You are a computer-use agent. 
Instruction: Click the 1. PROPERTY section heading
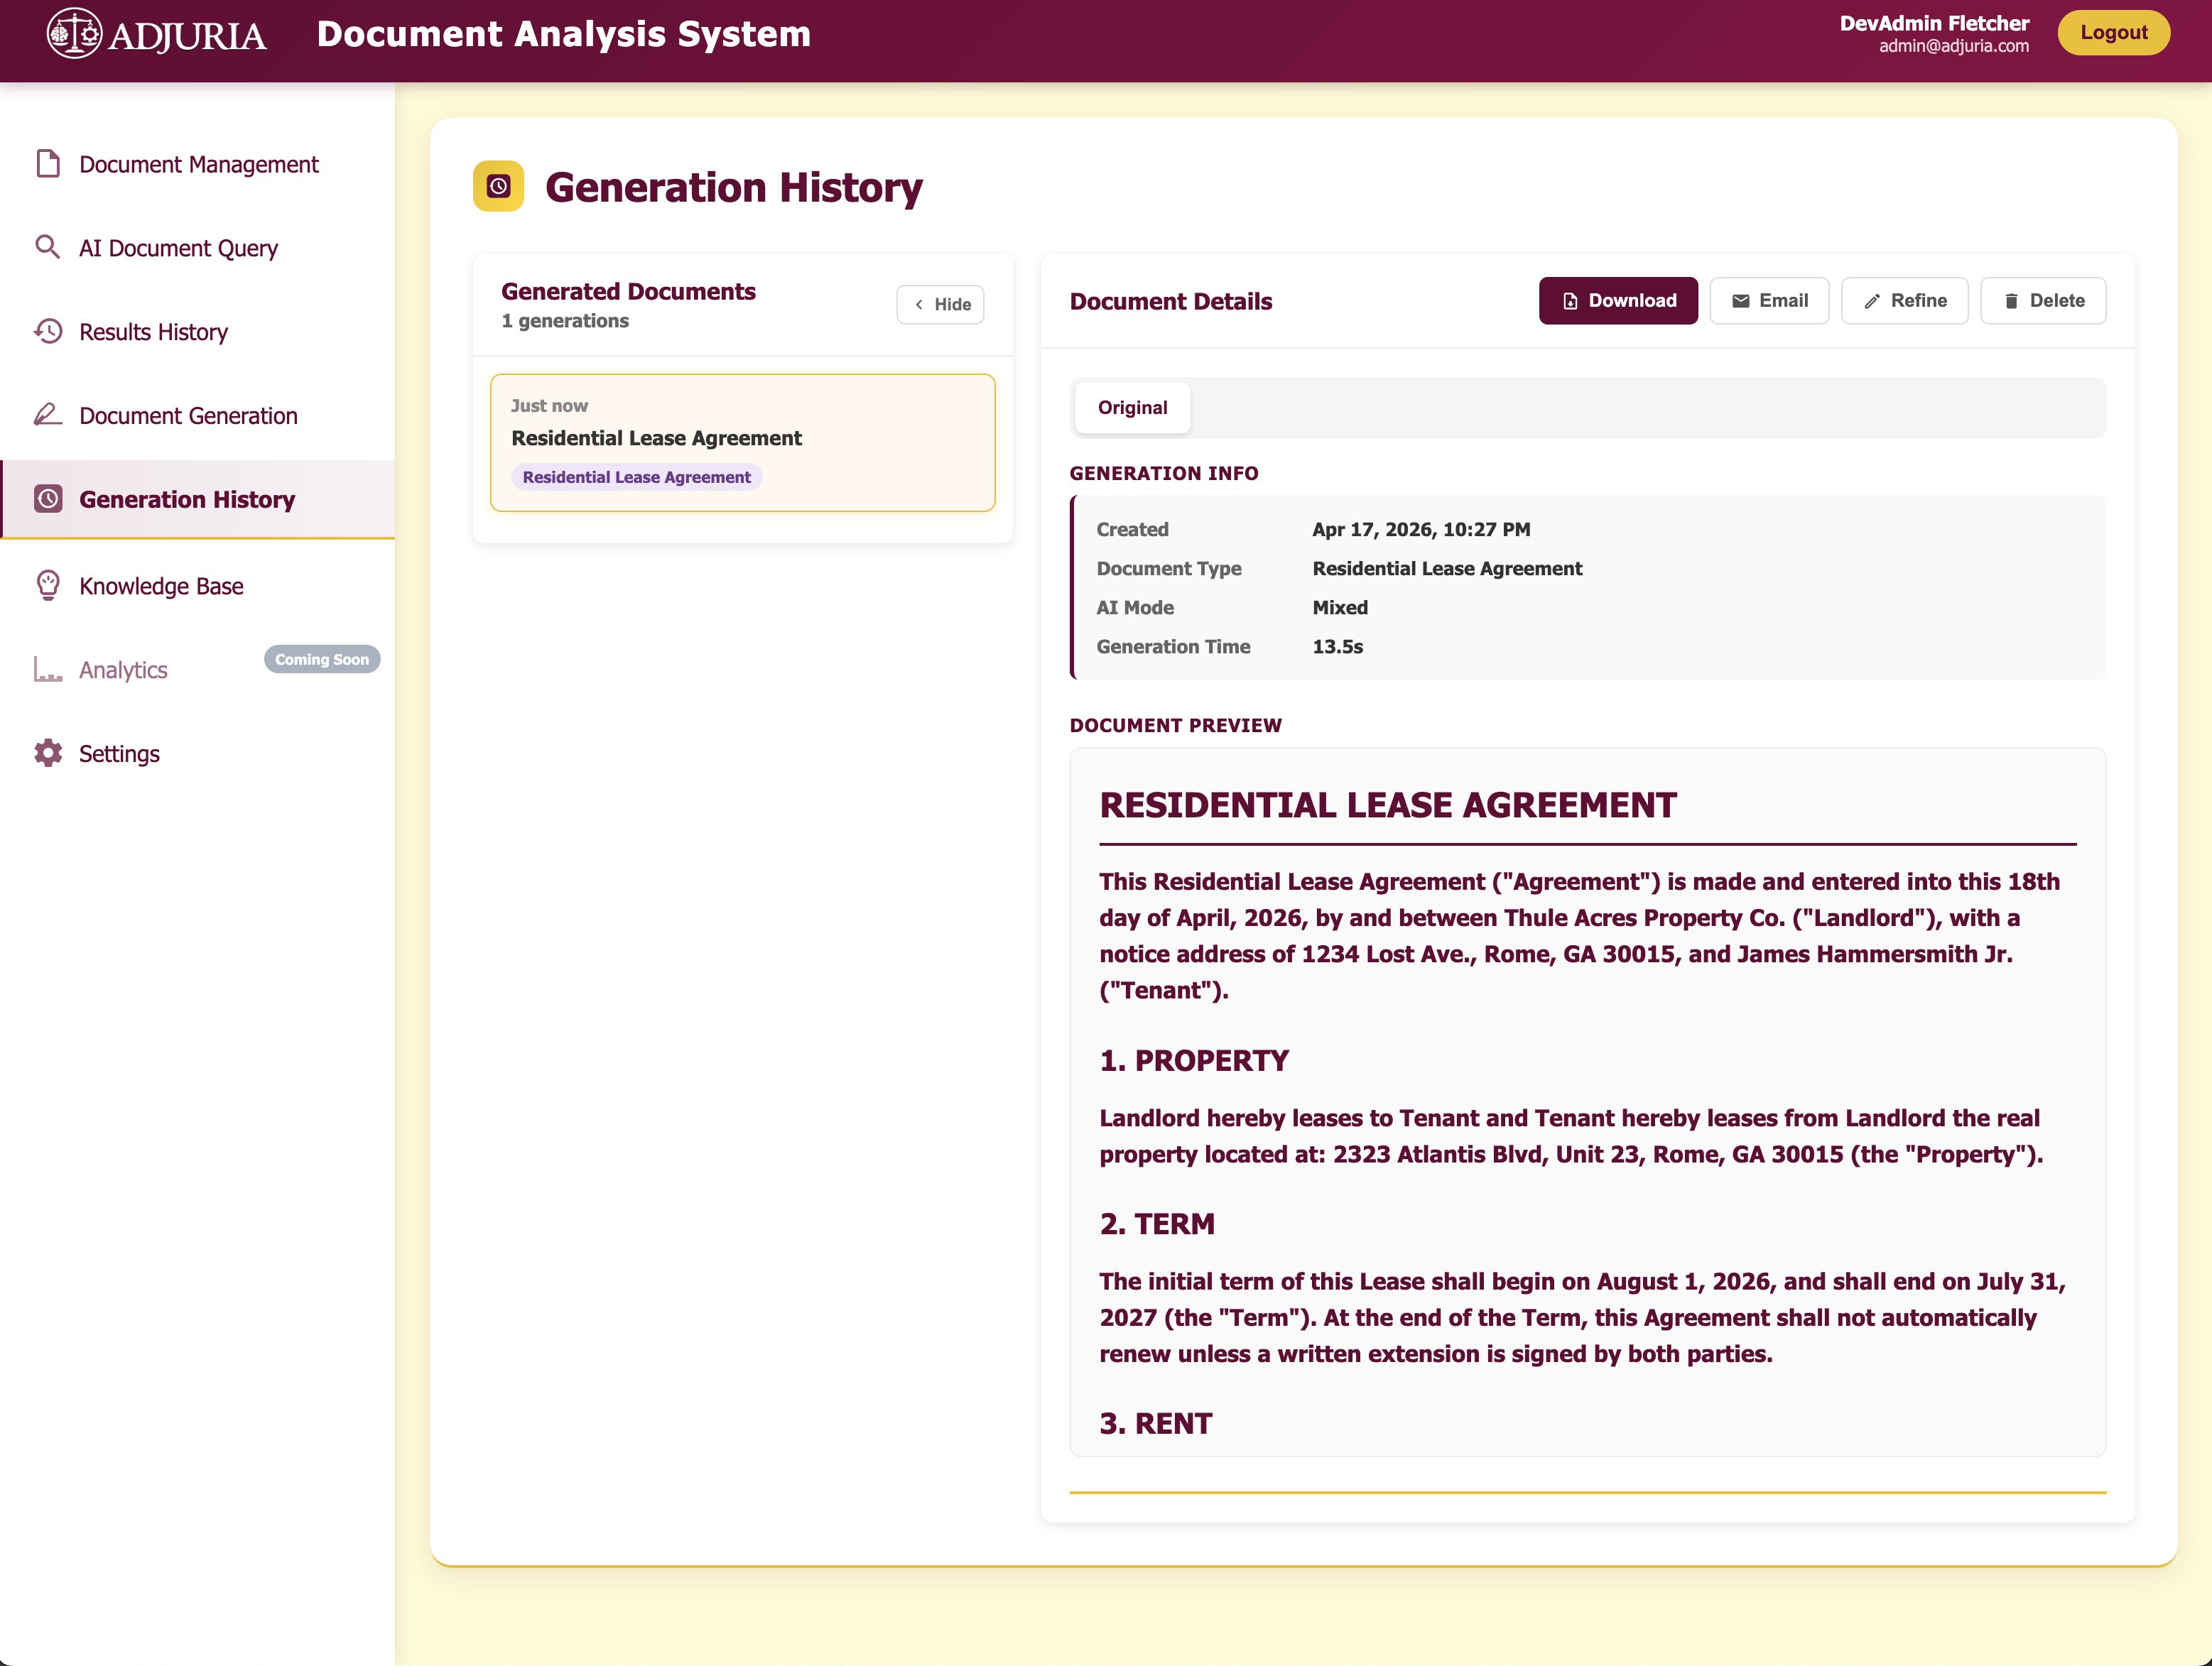point(1194,1061)
